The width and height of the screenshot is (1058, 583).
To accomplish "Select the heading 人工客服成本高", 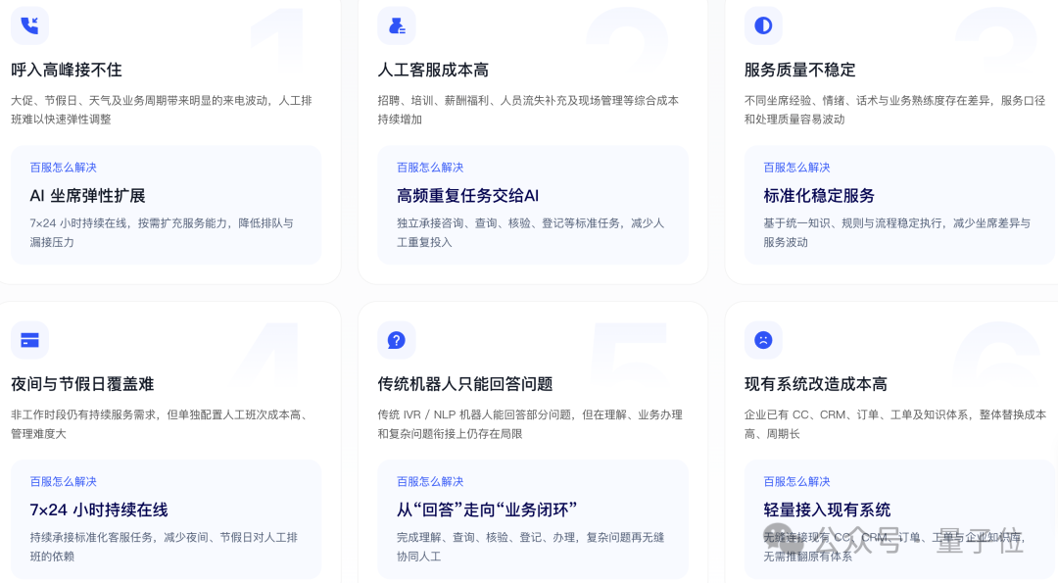I will pos(433,71).
